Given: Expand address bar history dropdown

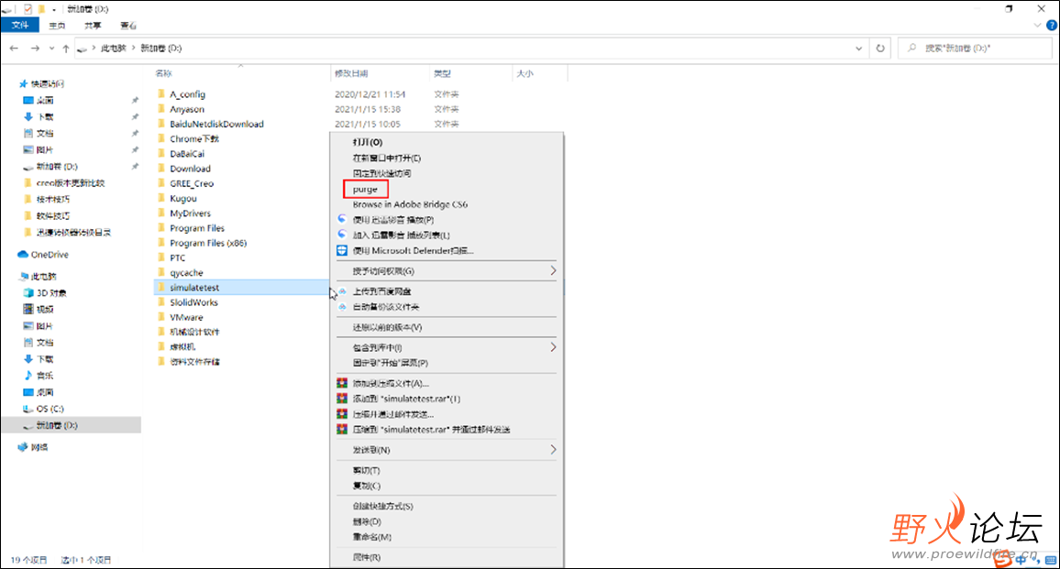Looking at the screenshot, I should pos(858,49).
